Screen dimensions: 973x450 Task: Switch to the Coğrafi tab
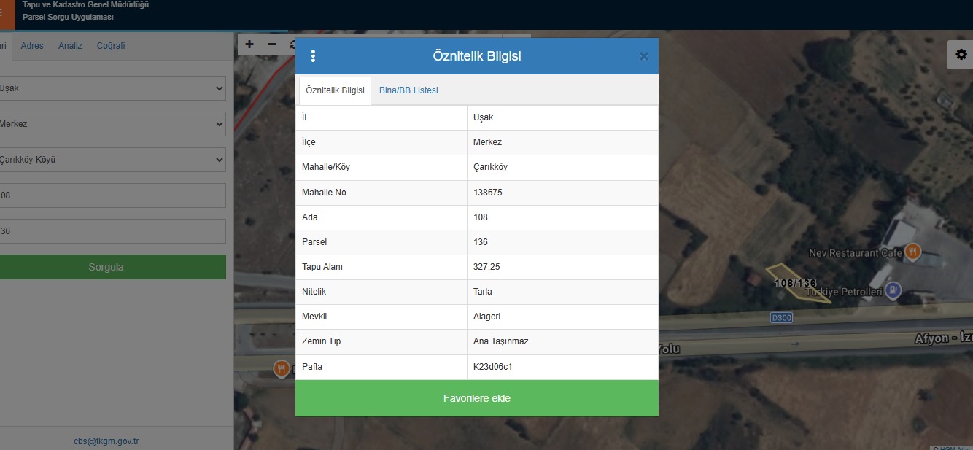point(111,46)
